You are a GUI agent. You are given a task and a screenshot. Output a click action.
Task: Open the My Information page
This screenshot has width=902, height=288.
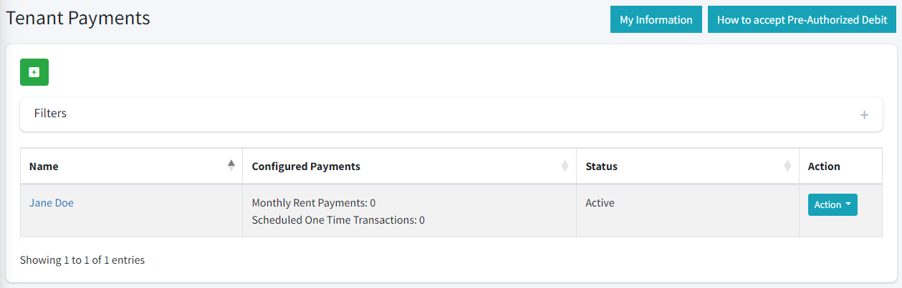(x=656, y=20)
